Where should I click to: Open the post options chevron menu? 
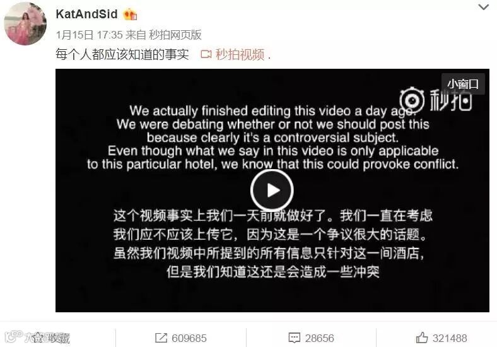click(x=483, y=7)
